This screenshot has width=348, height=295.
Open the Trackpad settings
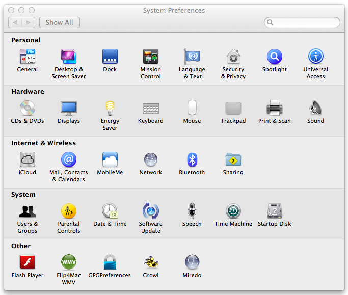233,109
